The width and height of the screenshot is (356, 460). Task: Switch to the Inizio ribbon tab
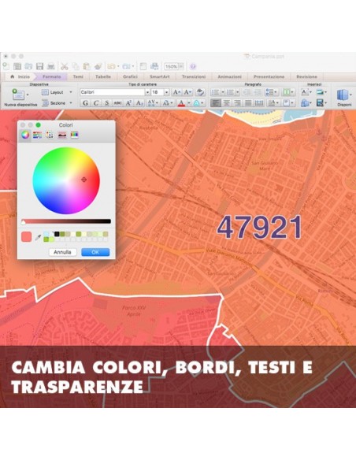point(20,76)
